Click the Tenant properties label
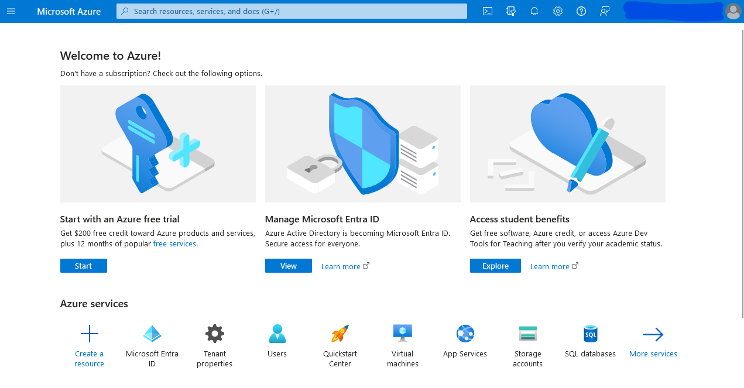The width and height of the screenshot is (744, 388). click(x=215, y=359)
